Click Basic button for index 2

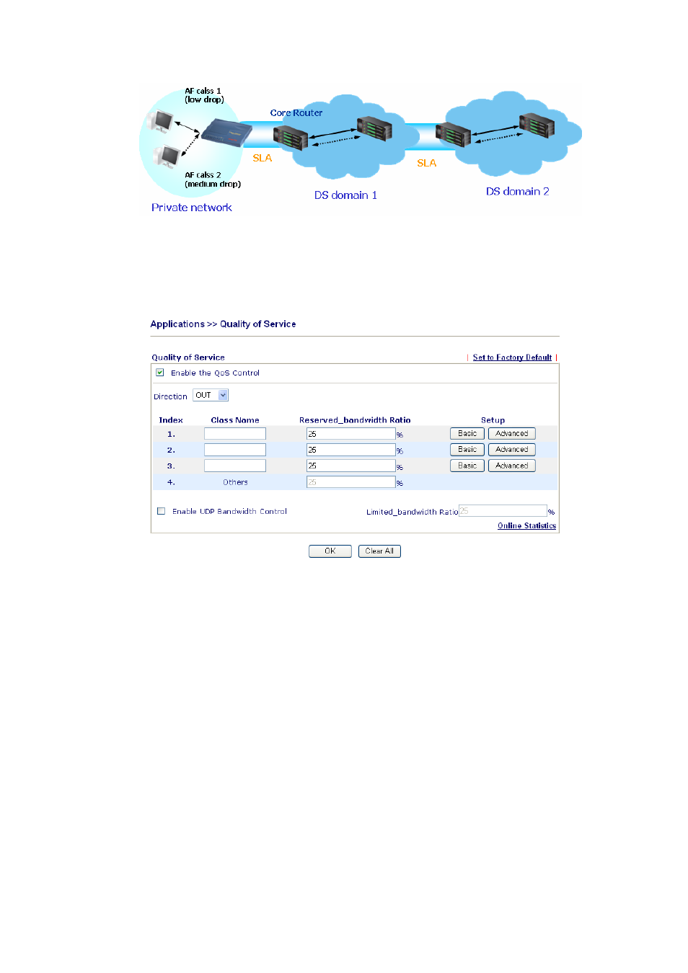pos(467,450)
